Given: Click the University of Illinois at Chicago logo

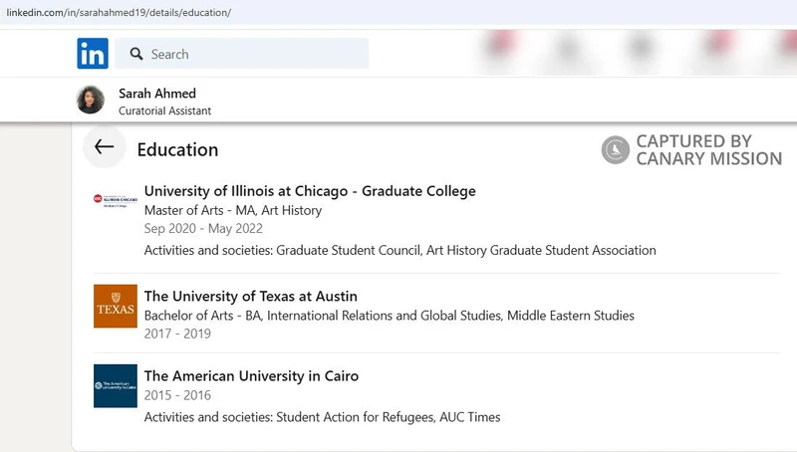Looking at the screenshot, I should tap(116, 200).
